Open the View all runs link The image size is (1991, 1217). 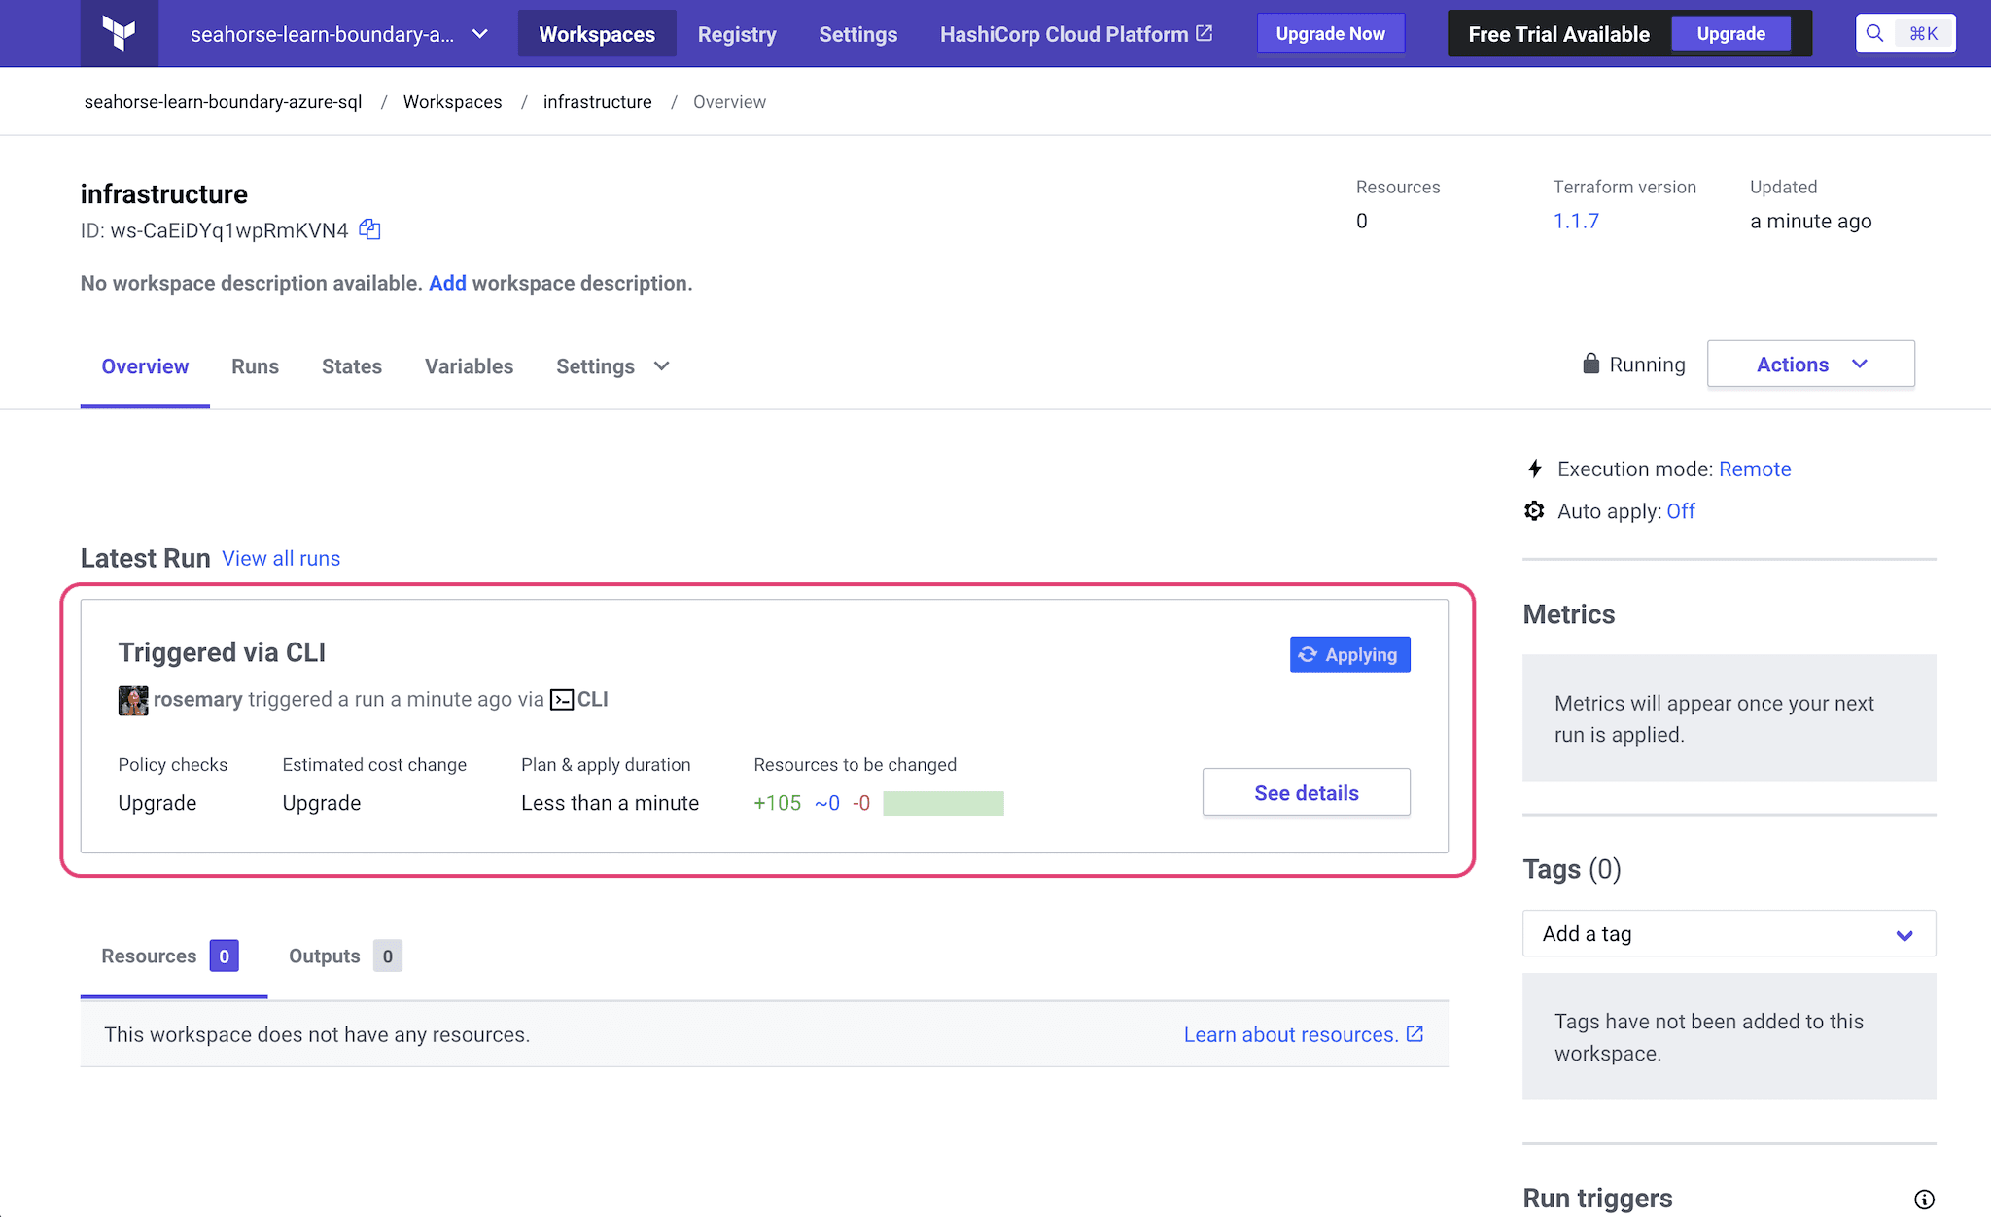(x=281, y=558)
